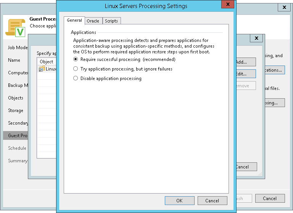Go to Secondary Target wizard step
This screenshot has height=213, width=293.
(x=18, y=123)
